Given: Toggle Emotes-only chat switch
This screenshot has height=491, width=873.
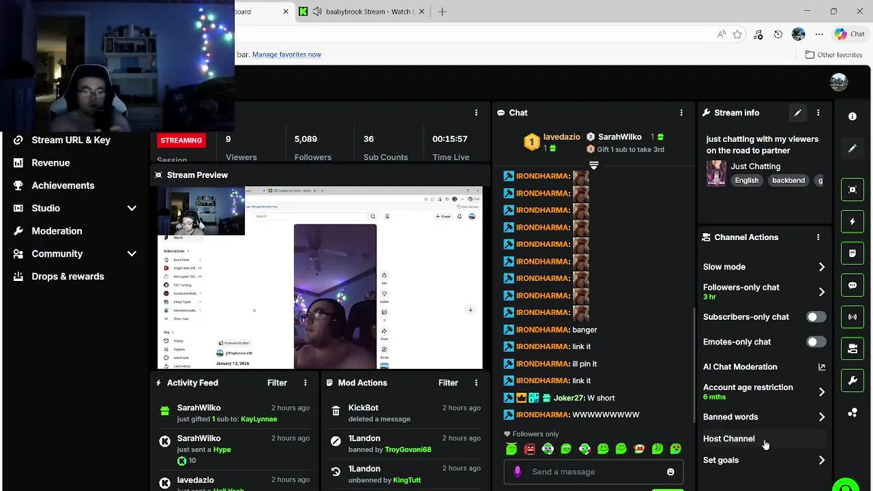Looking at the screenshot, I should click(x=816, y=342).
